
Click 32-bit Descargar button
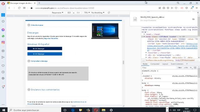click(45, 54)
